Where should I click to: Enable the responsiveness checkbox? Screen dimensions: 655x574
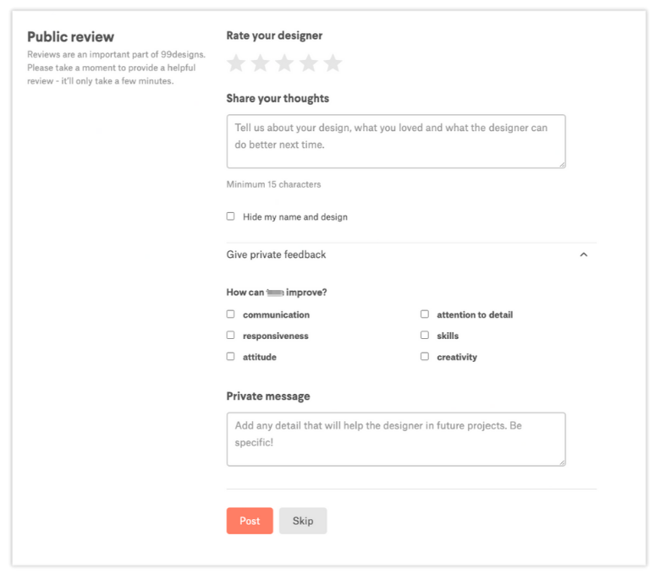point(231,336)
